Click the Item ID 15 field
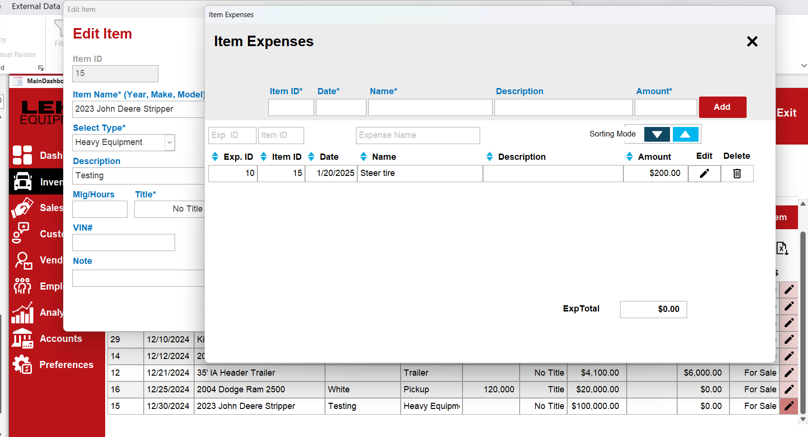Screen dimensions: 808x437 pyautogui.click(x=115, y=74)
